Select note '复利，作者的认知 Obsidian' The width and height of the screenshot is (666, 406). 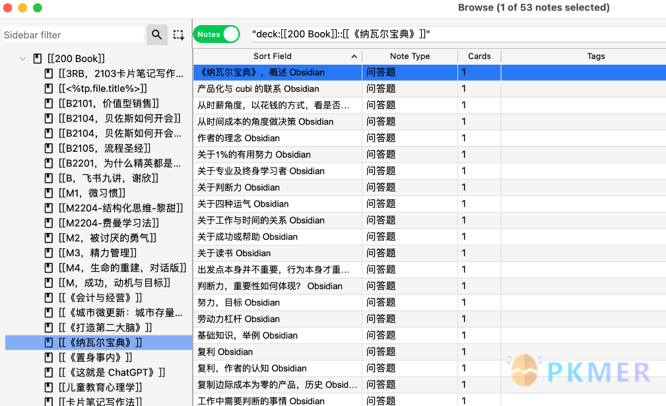(x=277, y=368)
